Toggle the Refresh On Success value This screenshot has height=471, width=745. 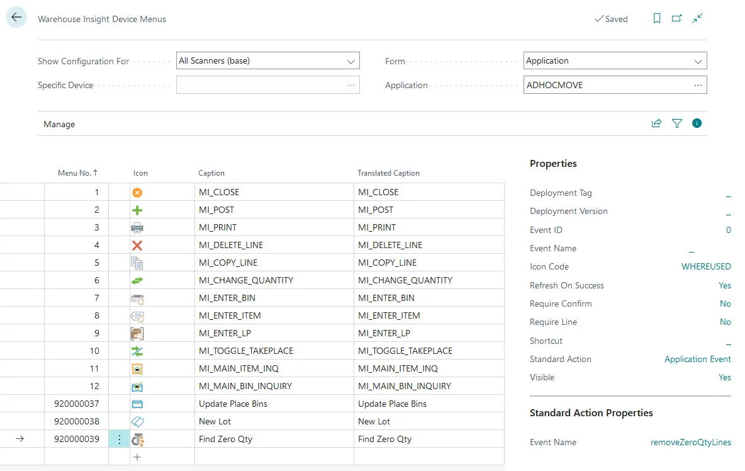tap(724, 285)
